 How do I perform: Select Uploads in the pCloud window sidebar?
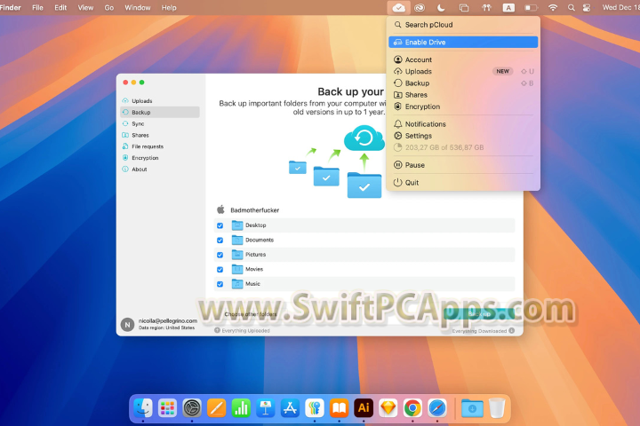(160, 100)
